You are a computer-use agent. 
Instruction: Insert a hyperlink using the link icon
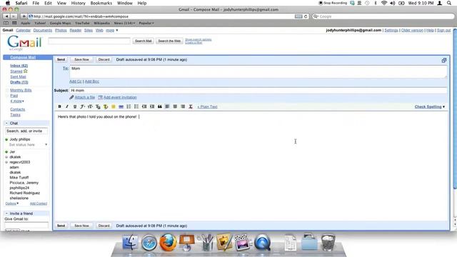click(121, 106)
